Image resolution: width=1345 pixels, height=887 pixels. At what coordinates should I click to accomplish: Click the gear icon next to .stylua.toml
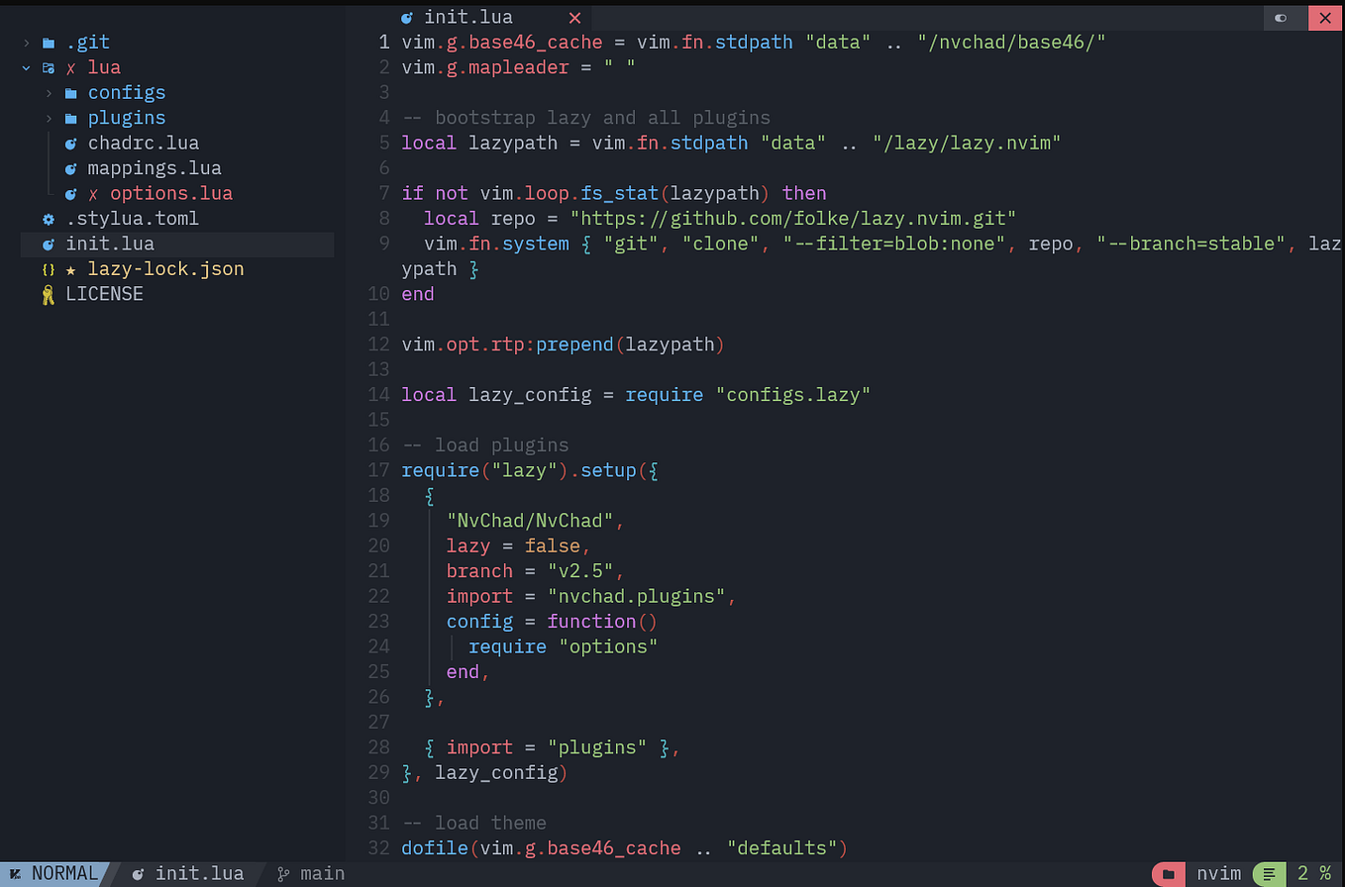tap(47, 218)
